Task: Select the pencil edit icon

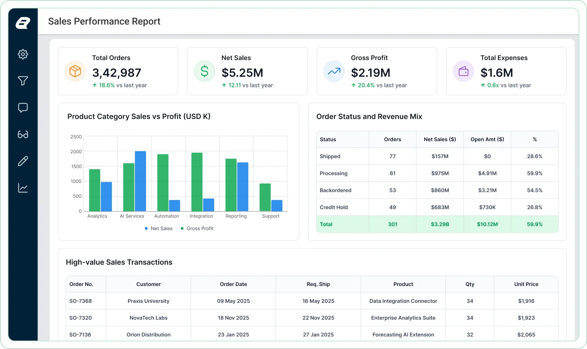Action: tap(23, 161)
